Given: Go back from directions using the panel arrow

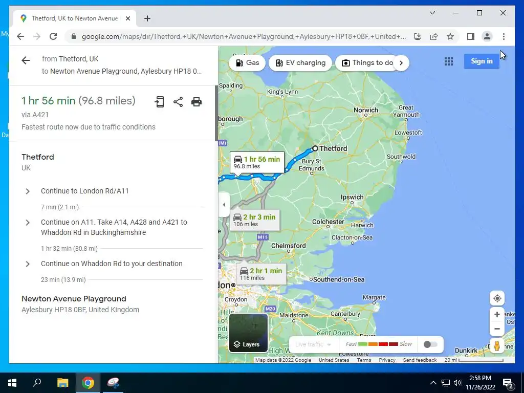Looking at the screenshot, I should 26,60.
